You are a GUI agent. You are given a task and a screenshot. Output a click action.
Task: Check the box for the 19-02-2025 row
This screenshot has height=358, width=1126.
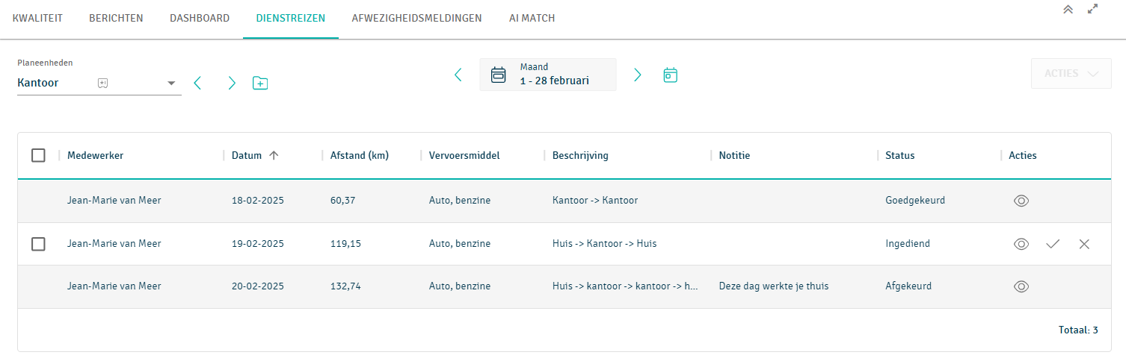point(38,244)
